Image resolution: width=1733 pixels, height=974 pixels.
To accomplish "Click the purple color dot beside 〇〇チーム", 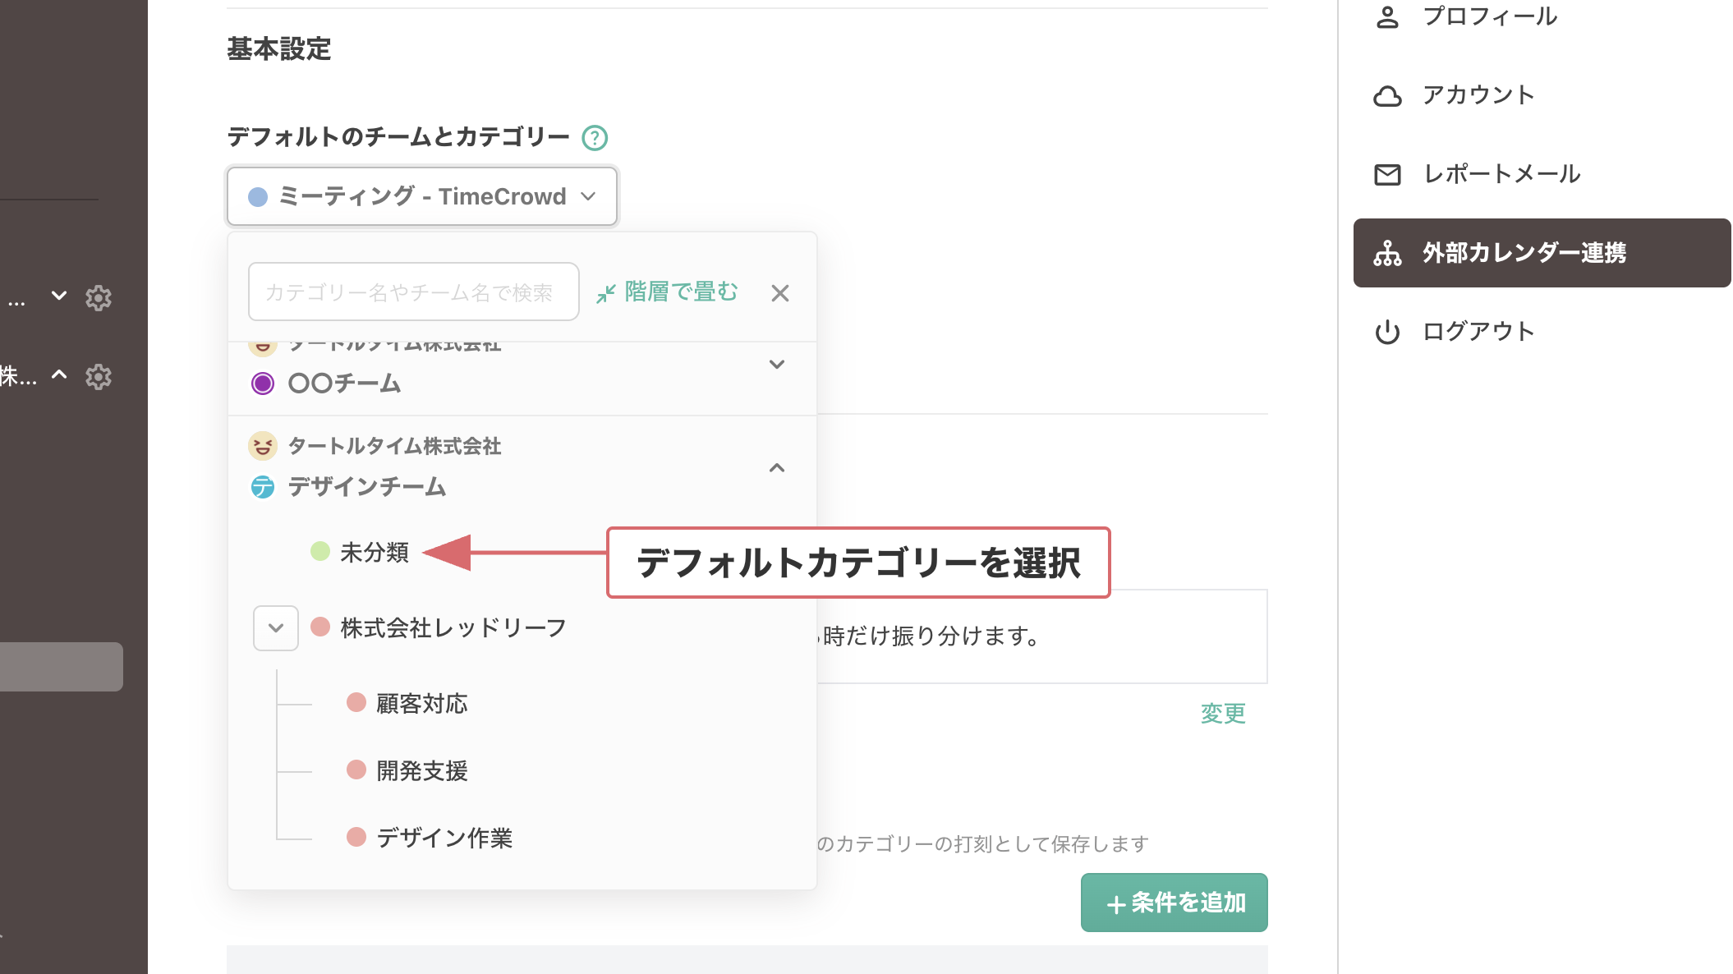I will click(x=262, y=384).
